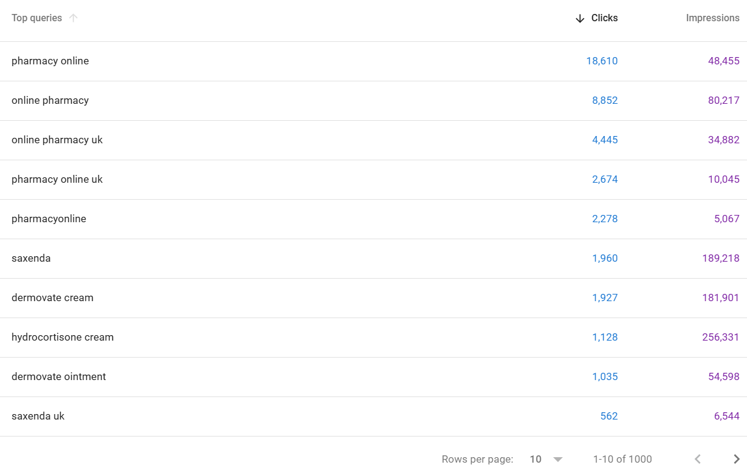Go to previous page of results

[x=698, y=459]
